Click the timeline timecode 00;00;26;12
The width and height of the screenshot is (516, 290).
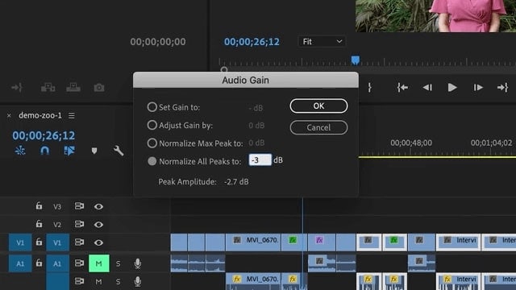coord(44,135)
